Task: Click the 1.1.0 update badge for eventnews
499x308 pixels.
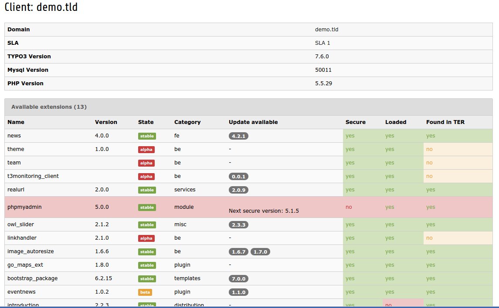Action: (238, 292)
